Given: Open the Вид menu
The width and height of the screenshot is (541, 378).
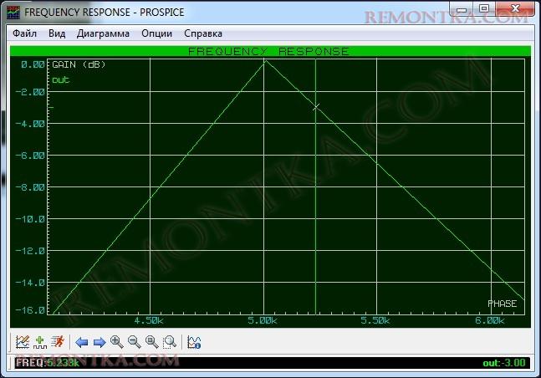Looking at the screenshot, I should (57, 33).
